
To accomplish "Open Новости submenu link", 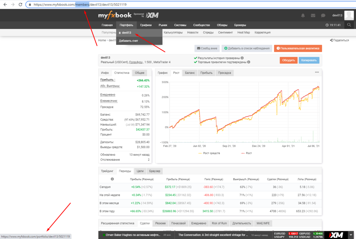I will (x=193, y=33).
